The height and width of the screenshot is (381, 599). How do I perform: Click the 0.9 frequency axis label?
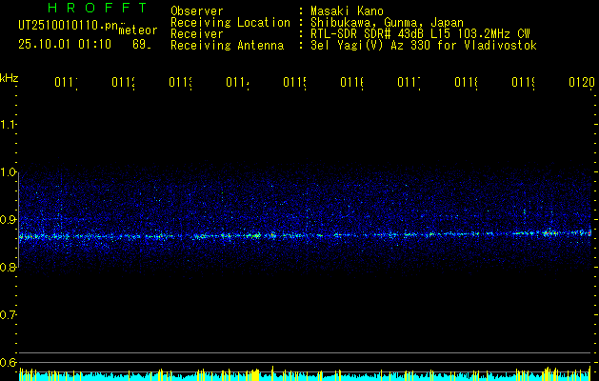click(x=9, y=219)
